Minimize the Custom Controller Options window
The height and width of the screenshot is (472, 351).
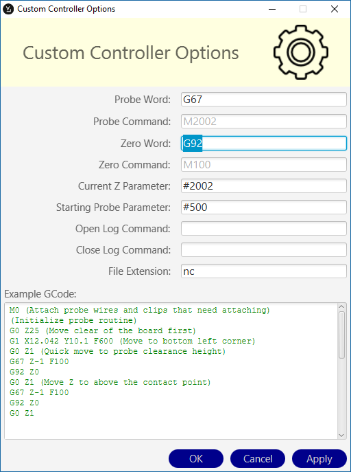point(272,9)
